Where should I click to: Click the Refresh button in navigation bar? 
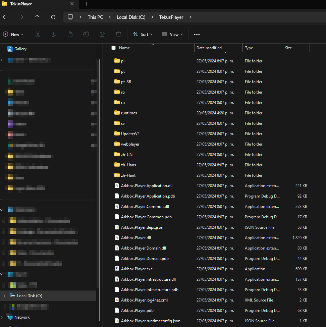click(x=53, y=17)
